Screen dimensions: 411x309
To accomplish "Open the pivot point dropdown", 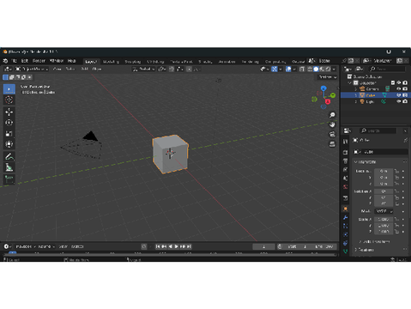I will tap(162, 69).
